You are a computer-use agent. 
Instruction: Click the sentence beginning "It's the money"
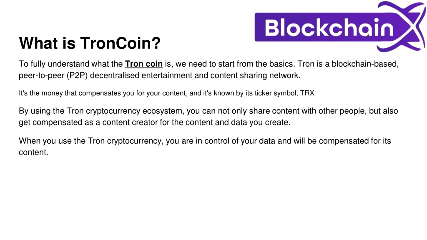(x=166, y=93)
